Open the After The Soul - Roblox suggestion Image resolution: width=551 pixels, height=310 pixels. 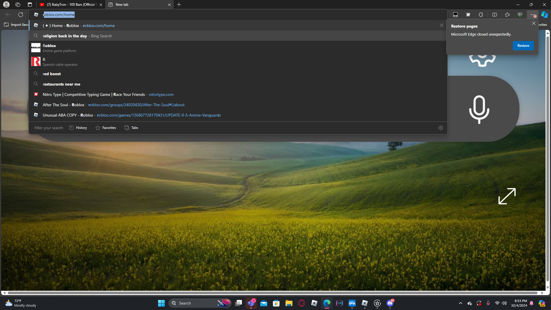click(238, 105)
